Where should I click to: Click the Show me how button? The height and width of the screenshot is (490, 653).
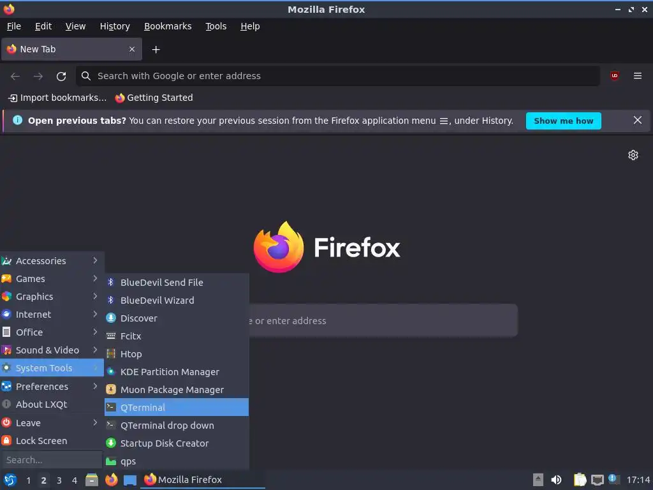point(564,121)
